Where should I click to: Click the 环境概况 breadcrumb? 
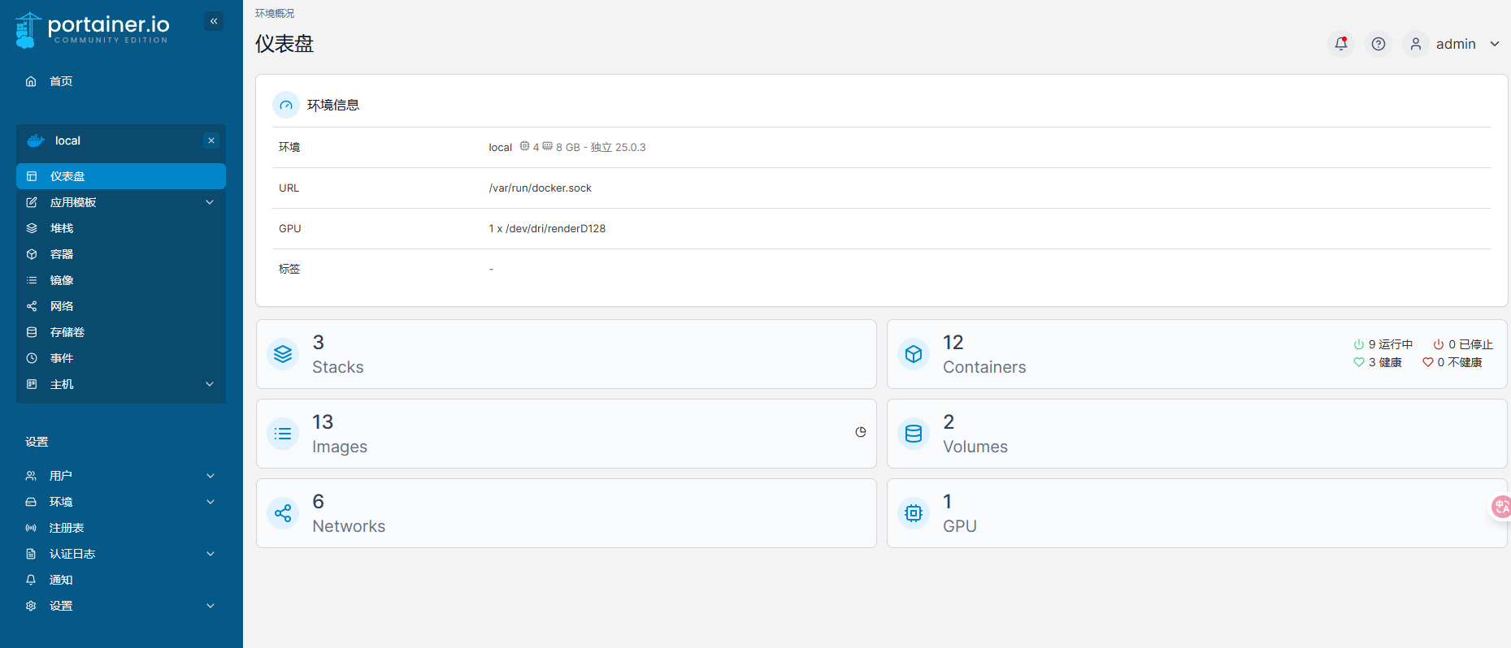coord(275,13)
